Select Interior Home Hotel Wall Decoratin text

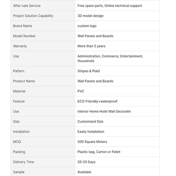click(x=104, y=111)
